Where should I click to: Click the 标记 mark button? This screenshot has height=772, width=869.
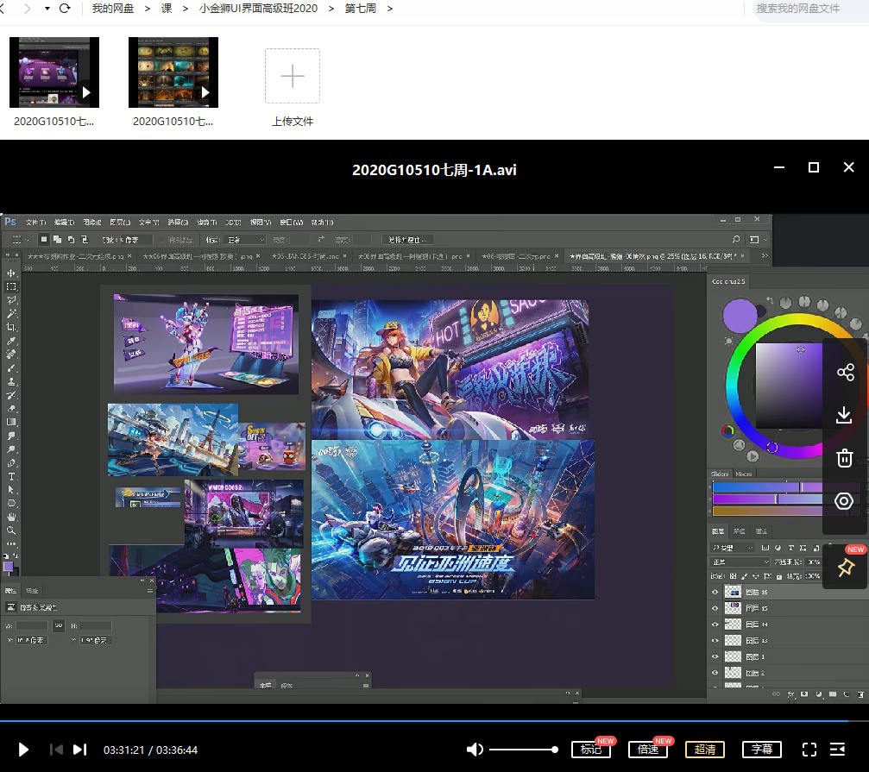click(591, 750)
